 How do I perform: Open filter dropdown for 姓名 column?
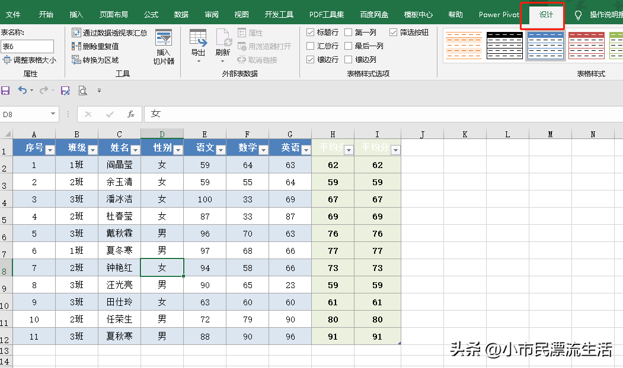[136, 150]
